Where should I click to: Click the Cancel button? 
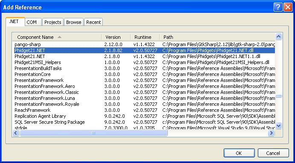click(x=273, y=153)
